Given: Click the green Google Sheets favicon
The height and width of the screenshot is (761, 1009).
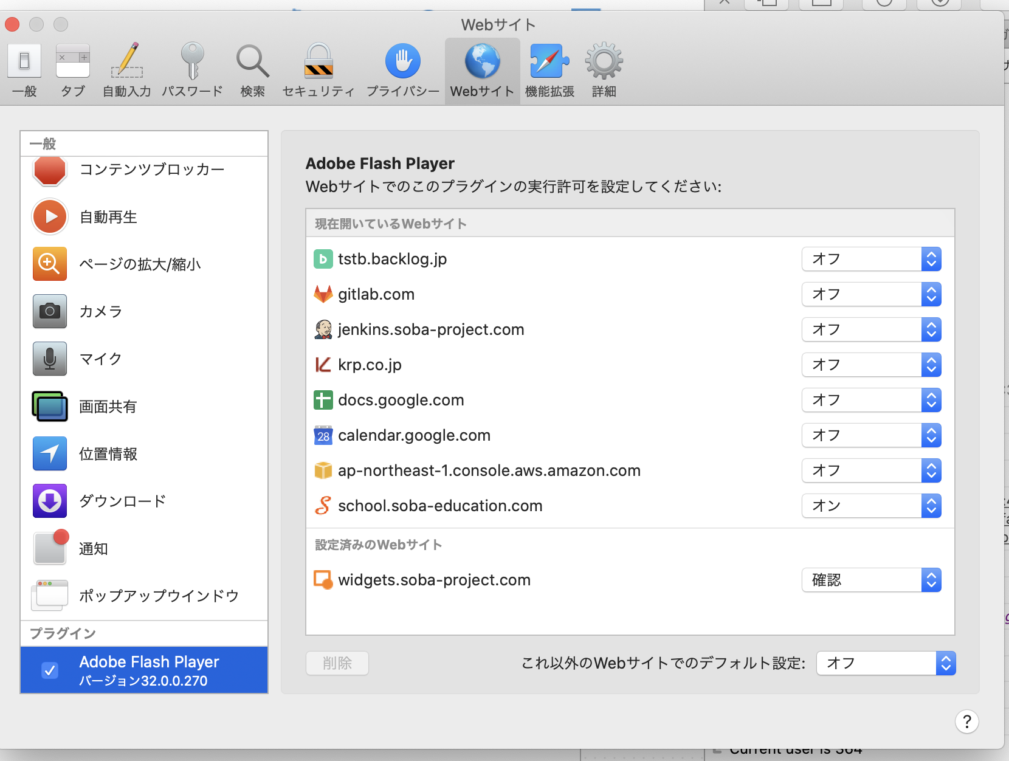Looking at the screenshot, I should [x=323, y=401].
